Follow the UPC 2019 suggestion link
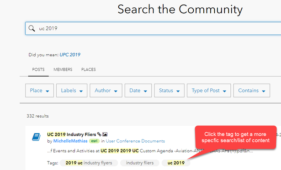The height and width of the screenshot is (170, 281). point(70,55)
